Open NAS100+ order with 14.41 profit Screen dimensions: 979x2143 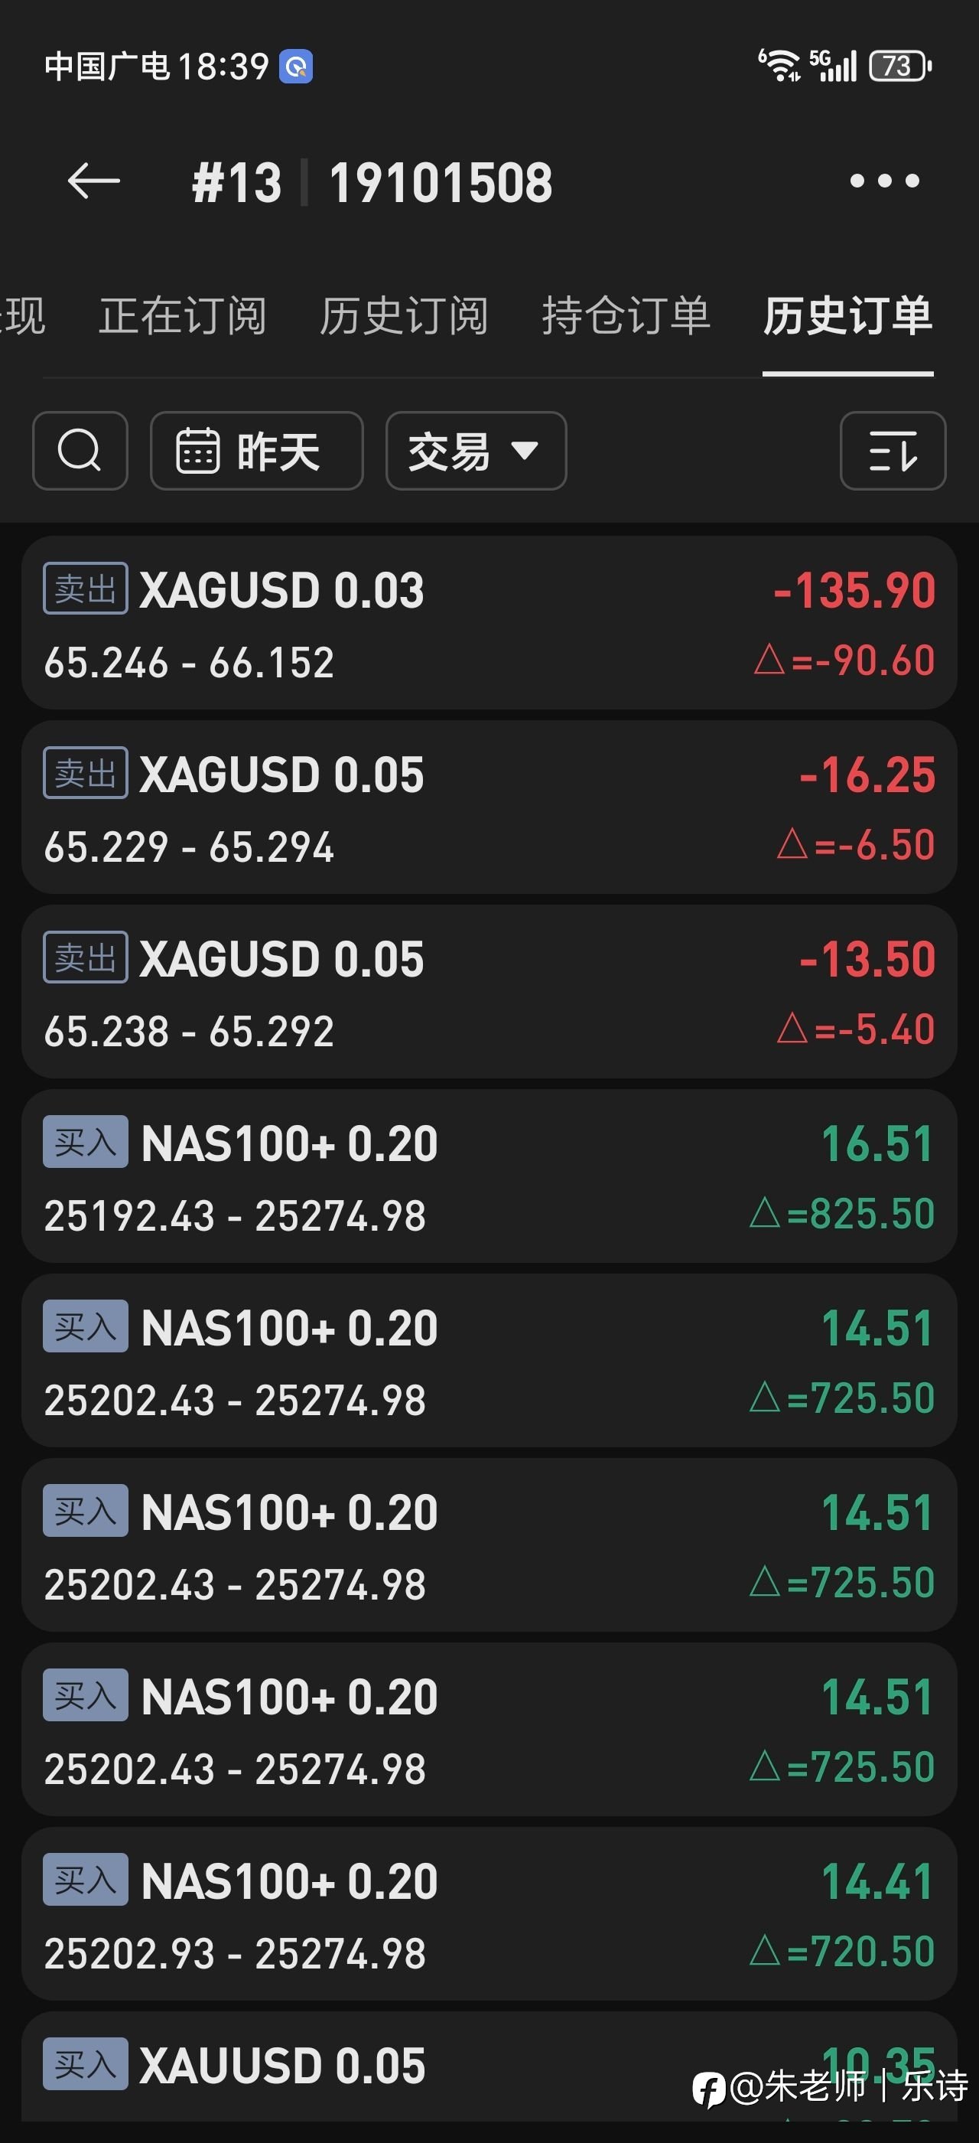[x=489, y=1914]
